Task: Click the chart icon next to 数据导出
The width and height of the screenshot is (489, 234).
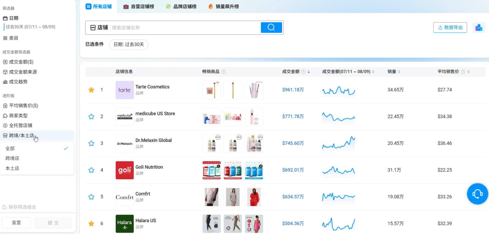Action: pos(479,28)
